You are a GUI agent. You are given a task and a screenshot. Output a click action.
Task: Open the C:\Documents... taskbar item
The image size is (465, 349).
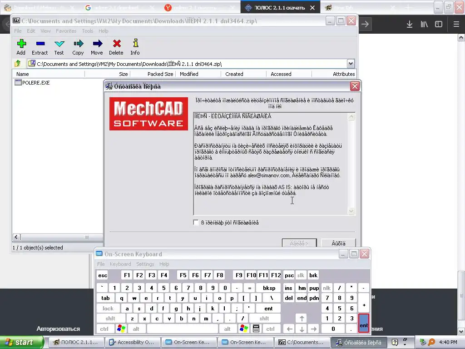(x=302, y=342)
